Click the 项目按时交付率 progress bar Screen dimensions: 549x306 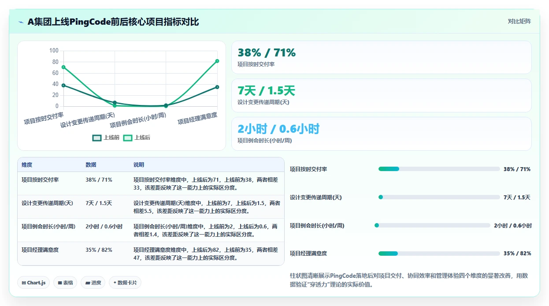pyautogui.click(x=439, y=169)
